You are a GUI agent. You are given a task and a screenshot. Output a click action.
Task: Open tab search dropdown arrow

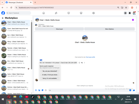(2, 2)
